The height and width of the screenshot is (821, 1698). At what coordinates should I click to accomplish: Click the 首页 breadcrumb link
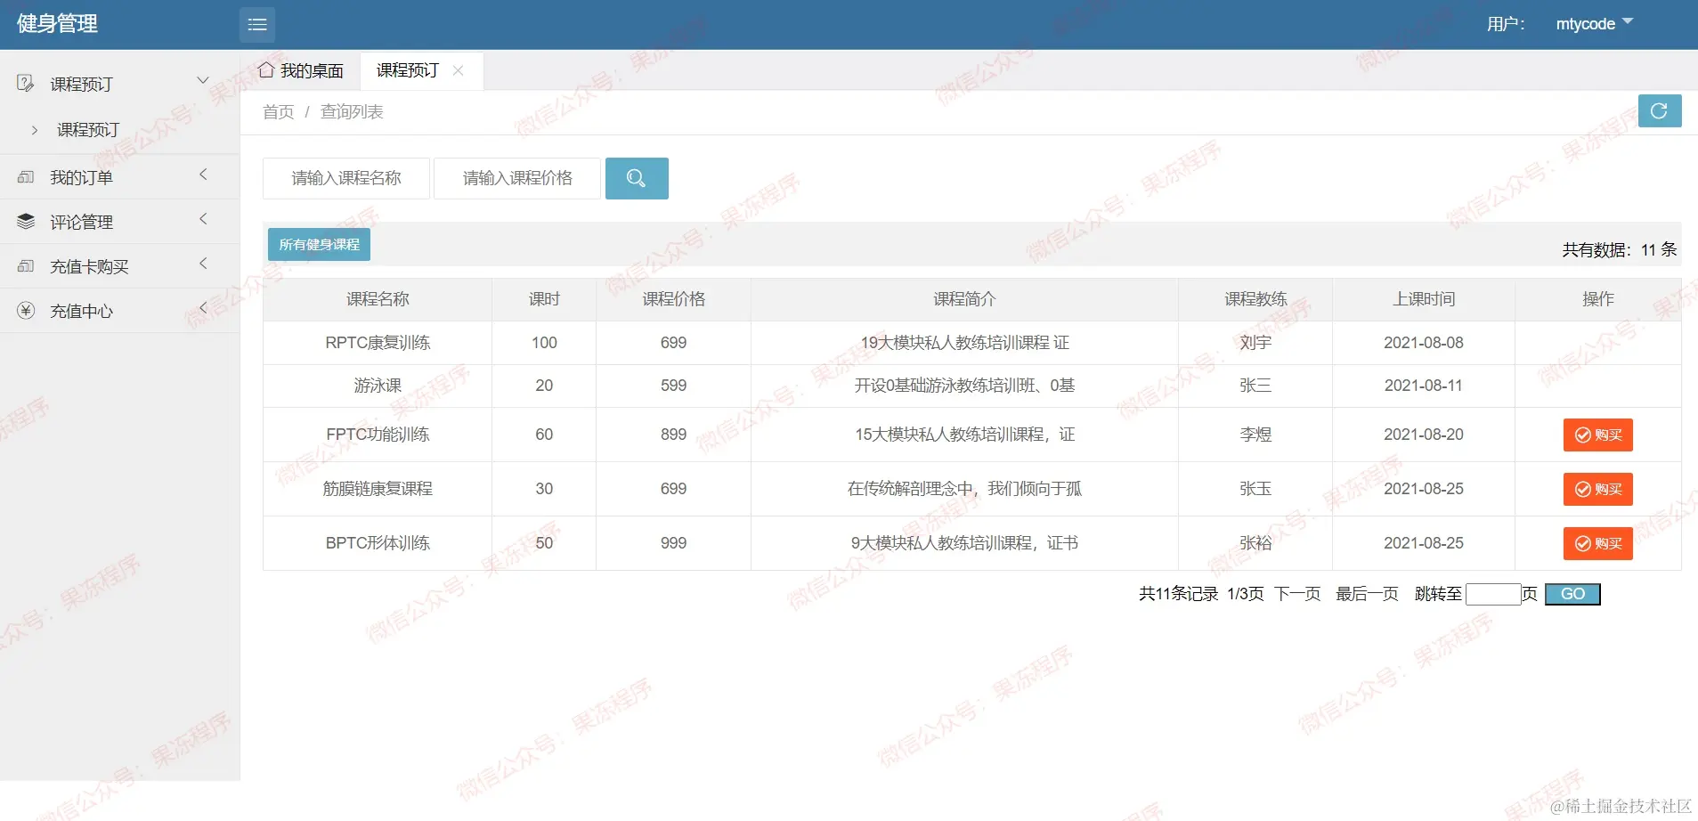[x=279, y=111]
